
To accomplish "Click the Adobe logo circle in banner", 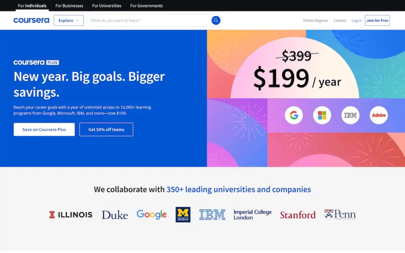I will [379, 115].
